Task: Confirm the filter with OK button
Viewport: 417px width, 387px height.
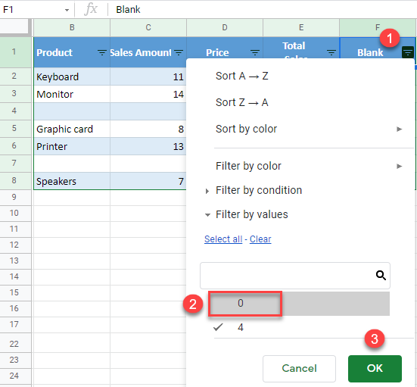Action: 375,368
